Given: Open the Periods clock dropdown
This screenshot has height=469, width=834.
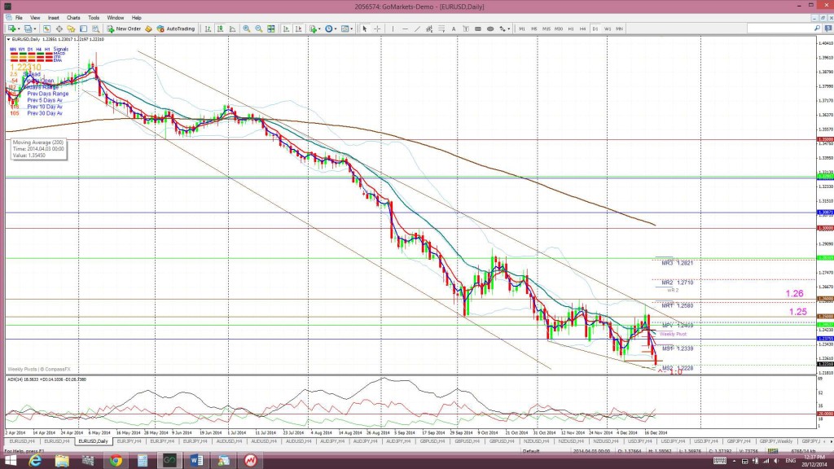Looking at the screenshot, I should (331, 28).
